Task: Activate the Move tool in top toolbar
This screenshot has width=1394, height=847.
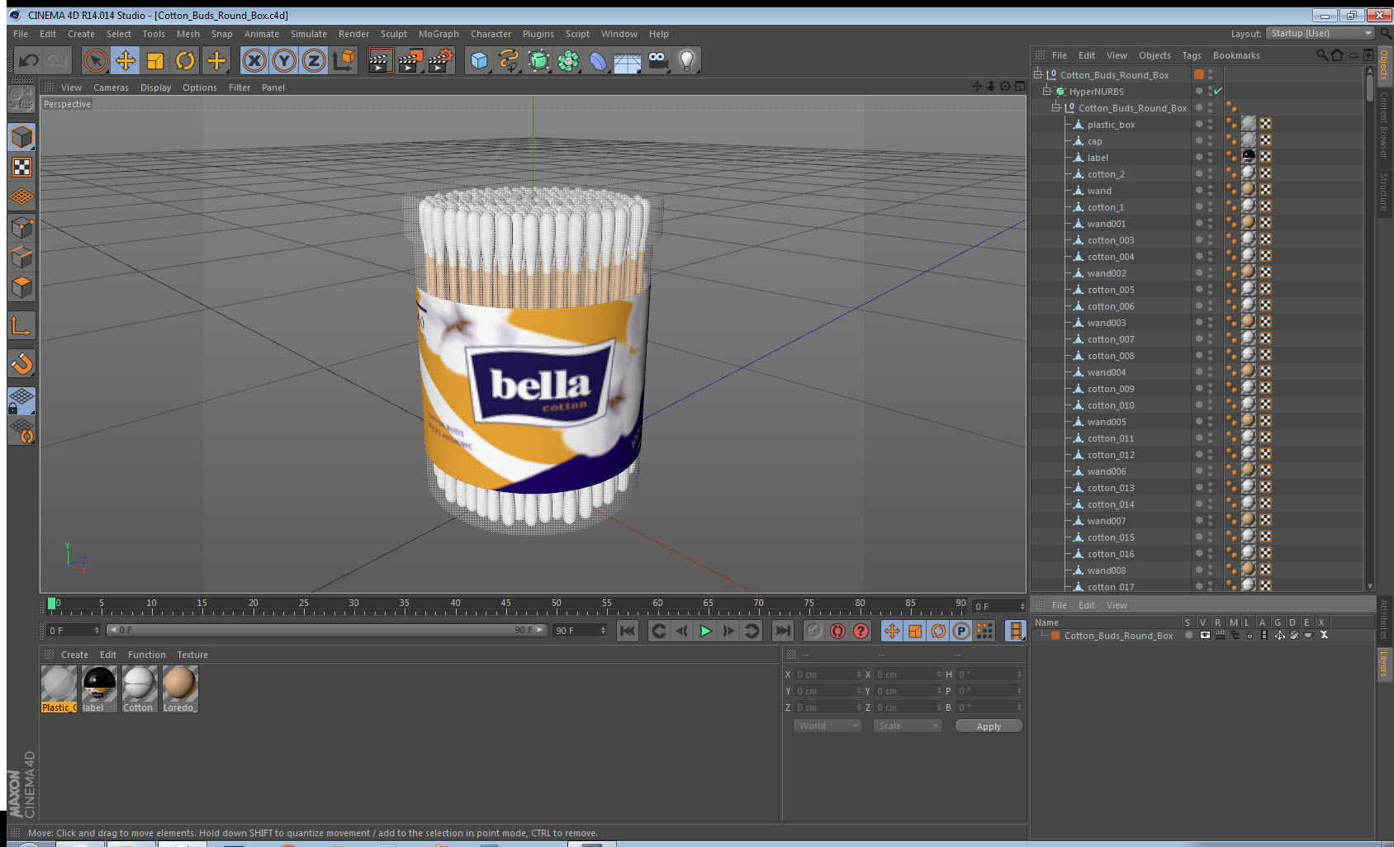Action: (x=126, y=60)
